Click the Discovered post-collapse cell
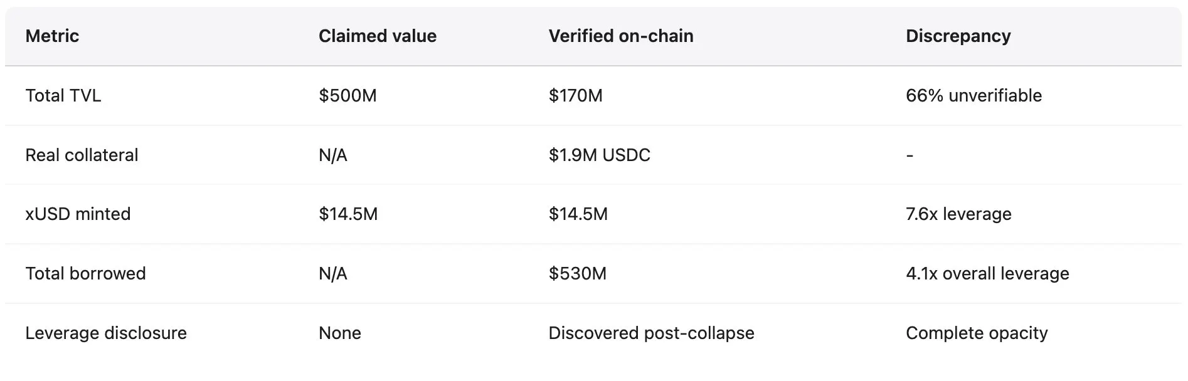1188x381 pixels. (651, 333)
